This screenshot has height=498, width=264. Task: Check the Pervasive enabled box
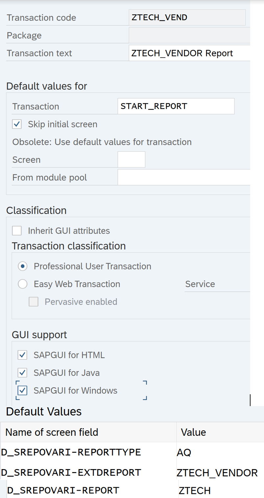click(x=34, y=302)
